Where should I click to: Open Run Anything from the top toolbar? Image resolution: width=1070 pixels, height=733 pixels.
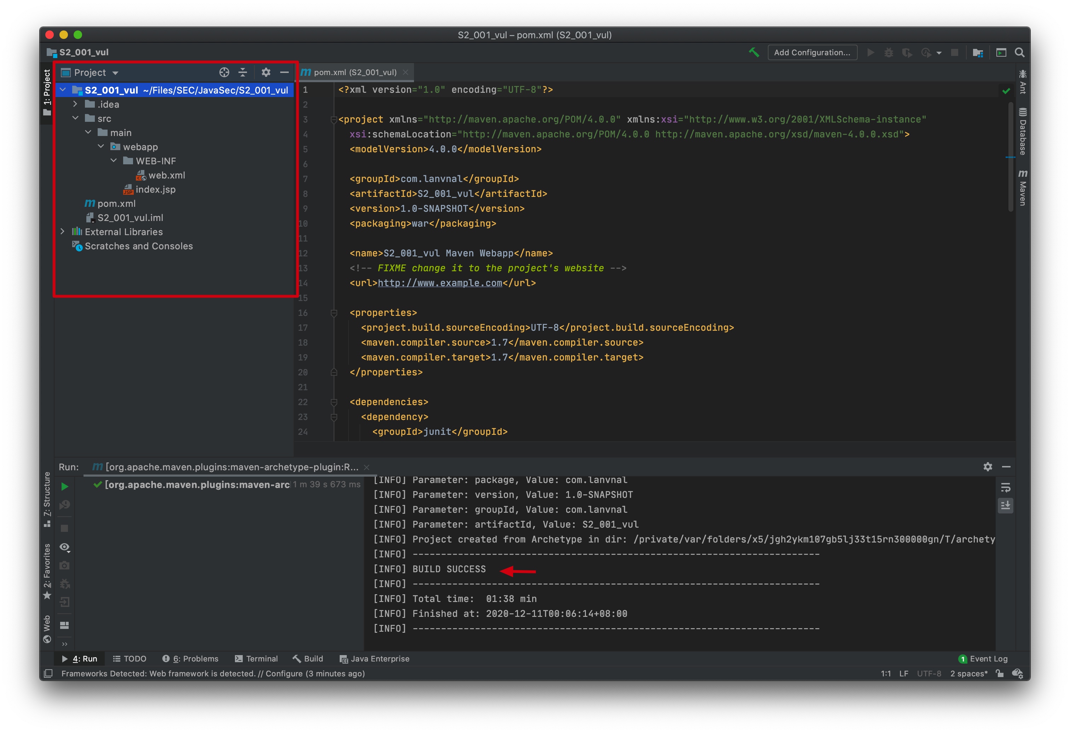[x=1001, y=52]
